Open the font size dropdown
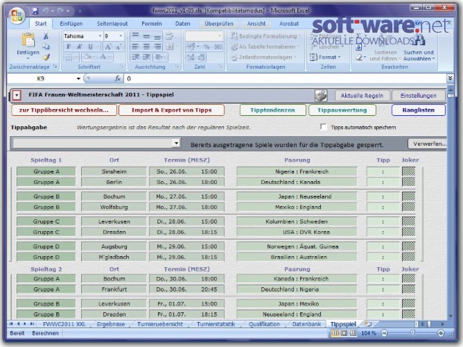The image size is (463, 347). click(121, 36)
